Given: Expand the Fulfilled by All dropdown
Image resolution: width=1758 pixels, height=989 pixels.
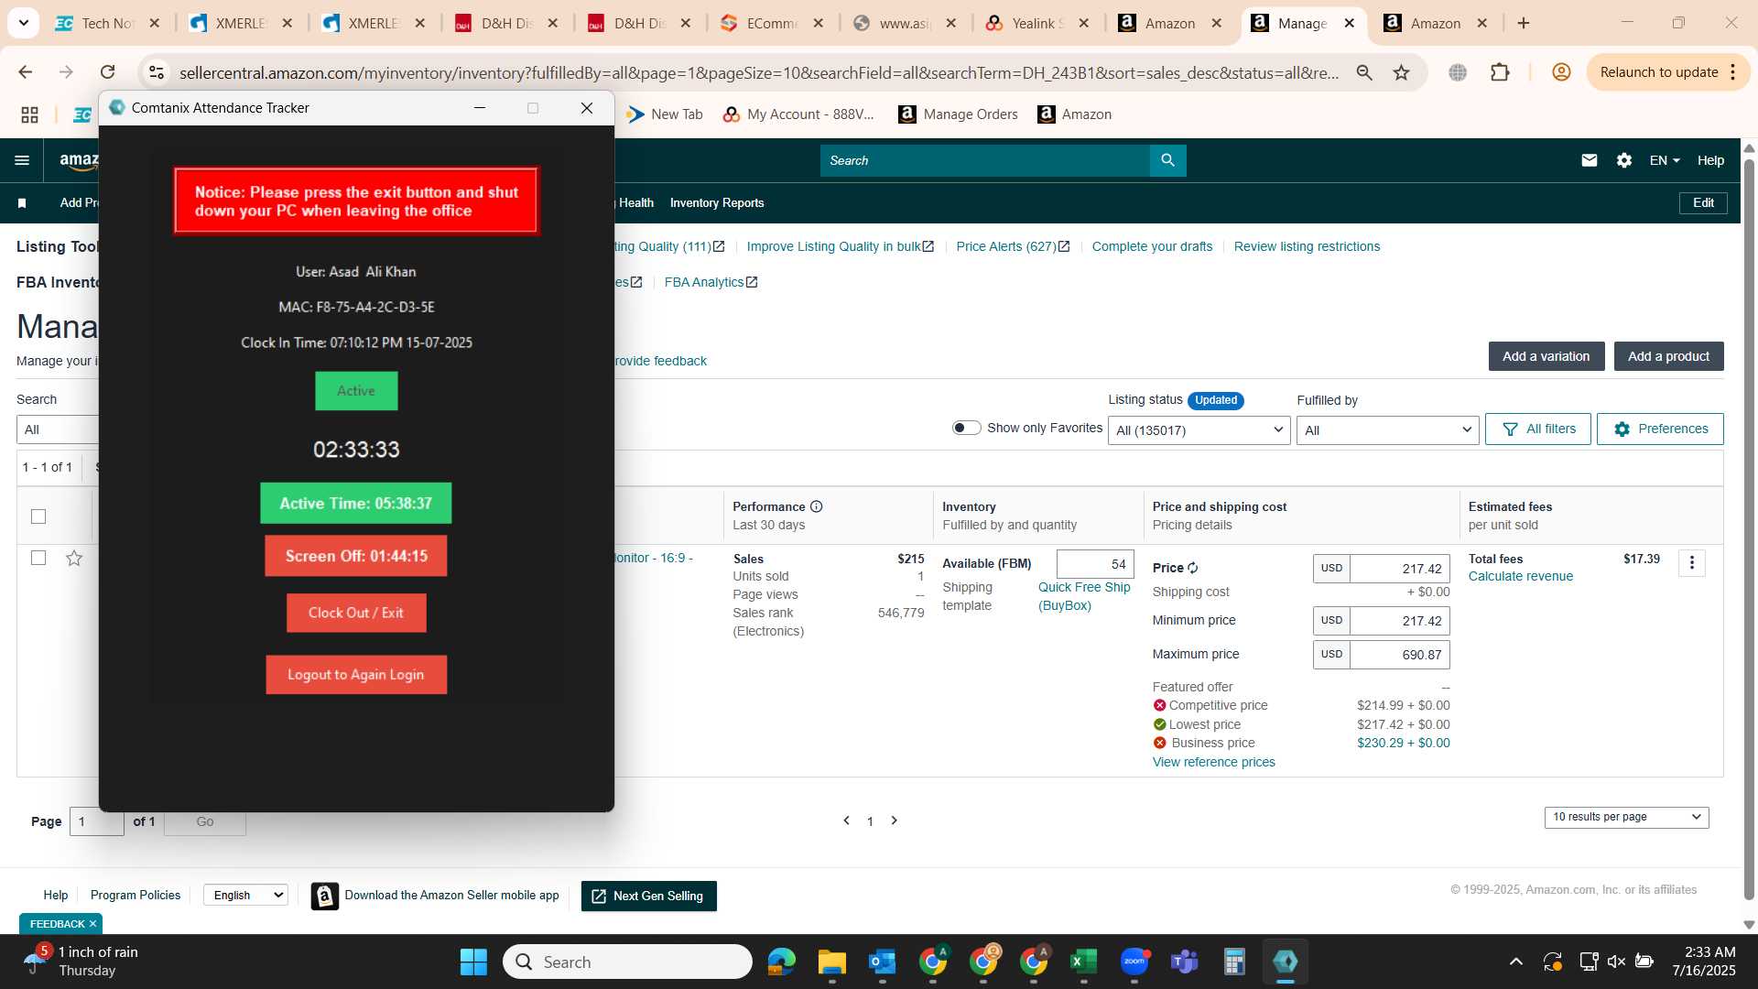Looking at the screenshot, I should tap(1387, 430).
